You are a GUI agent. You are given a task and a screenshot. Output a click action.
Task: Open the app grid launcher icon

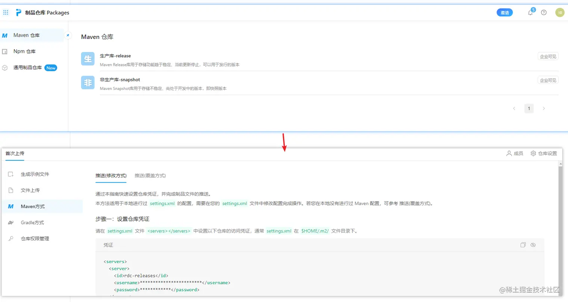tap(6, 13)
